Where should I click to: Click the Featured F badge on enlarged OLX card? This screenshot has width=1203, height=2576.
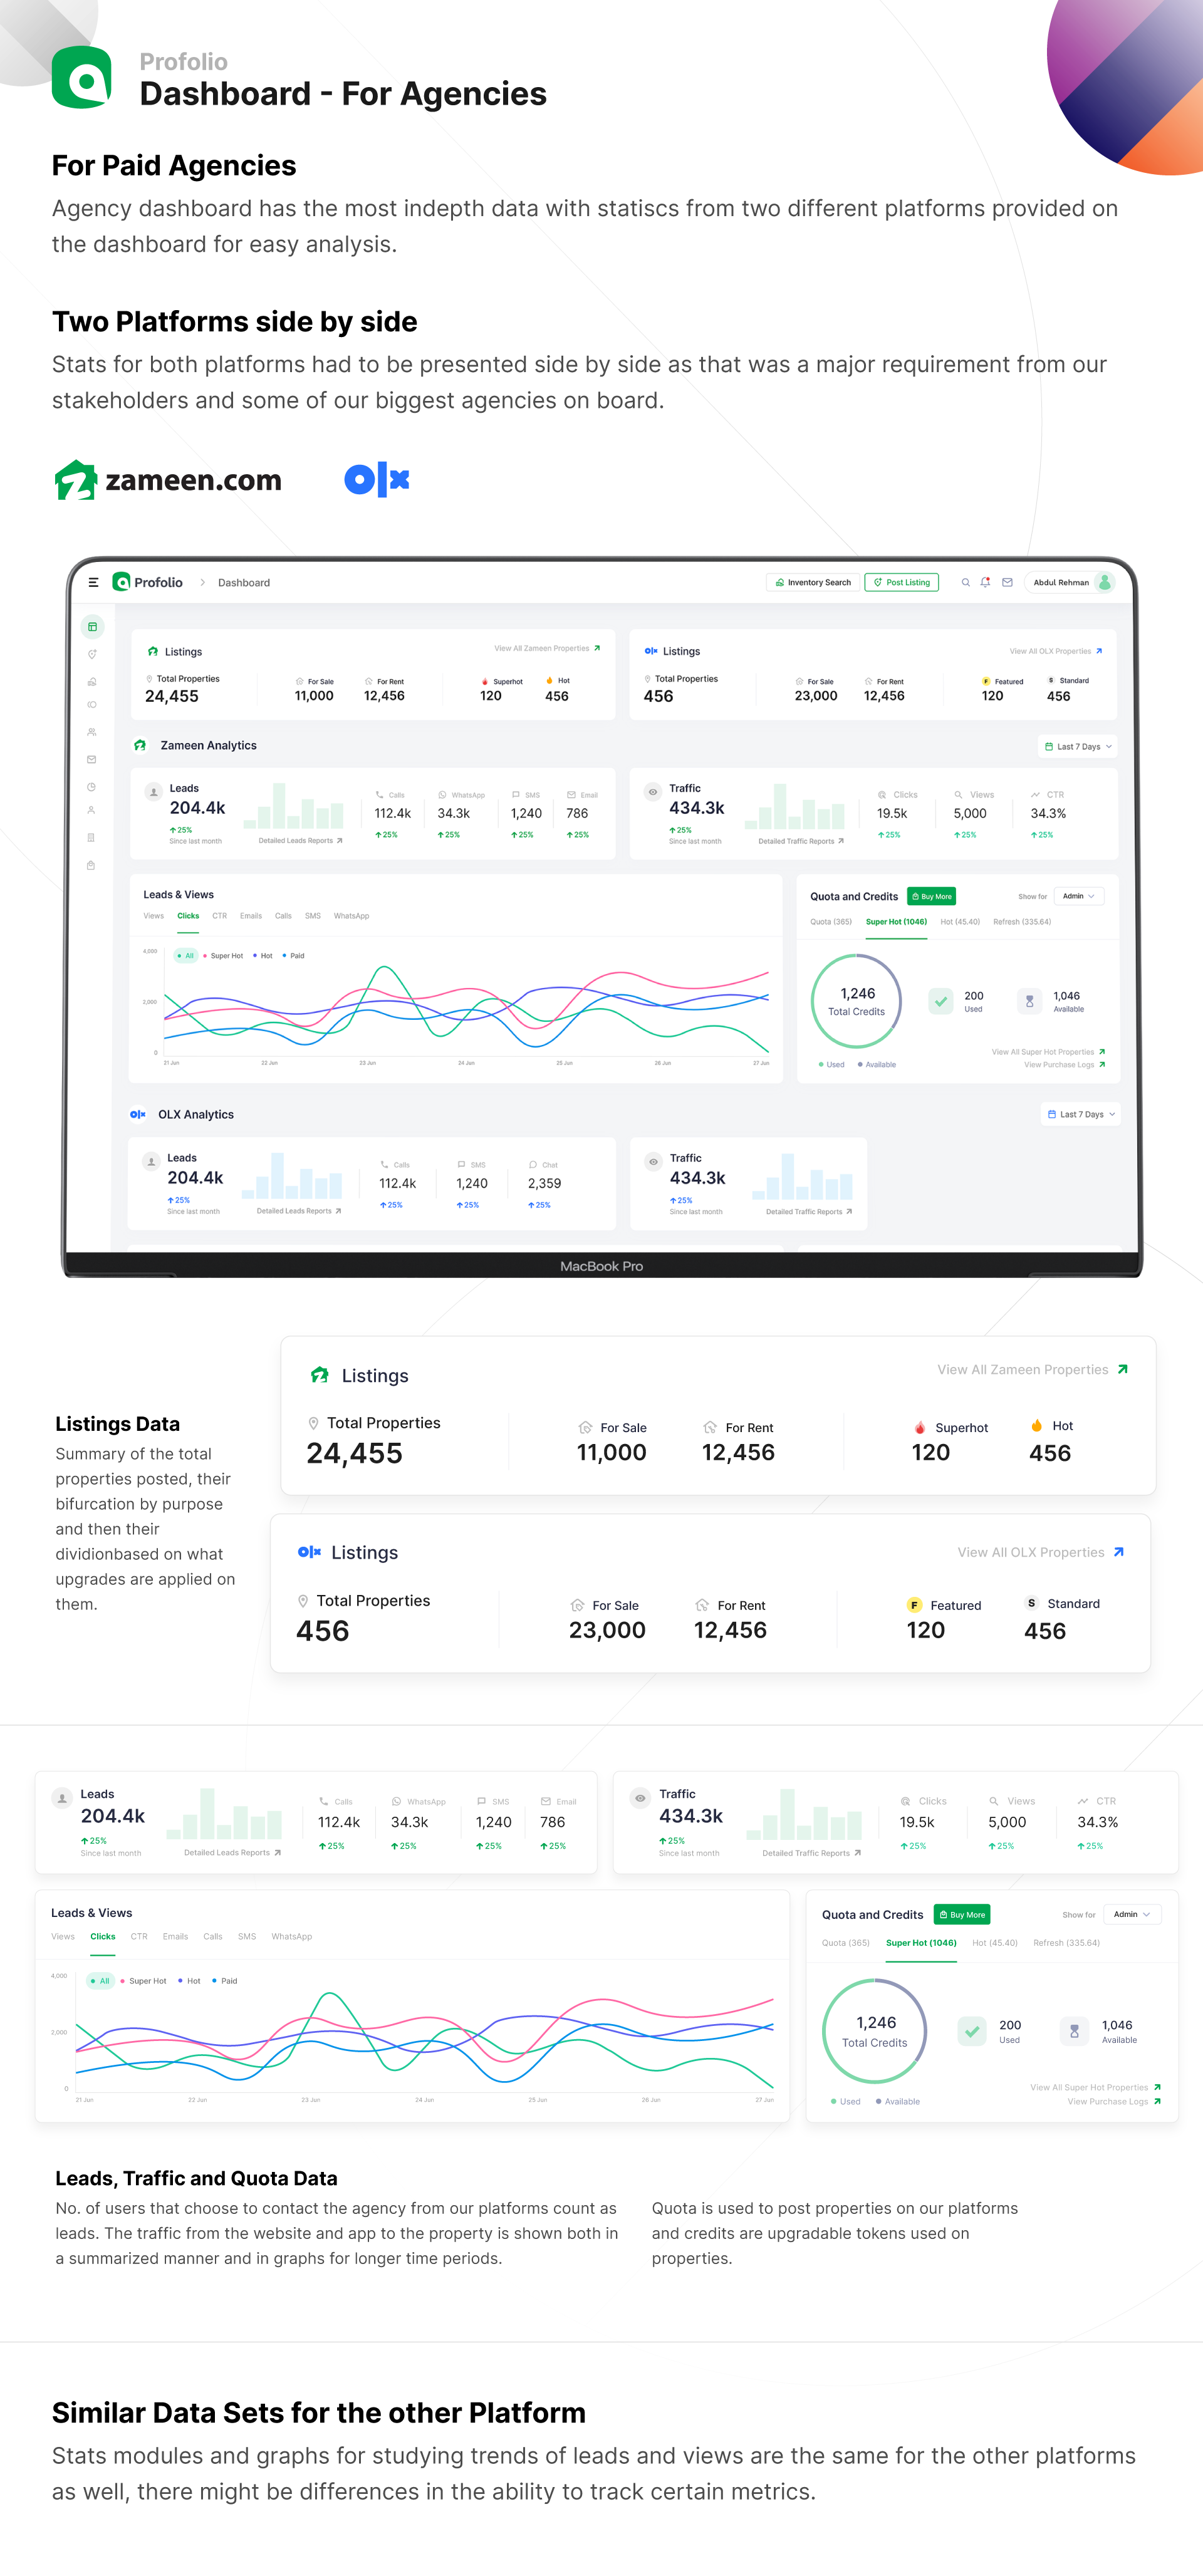pyautogui.click(x=914, y=1605)
